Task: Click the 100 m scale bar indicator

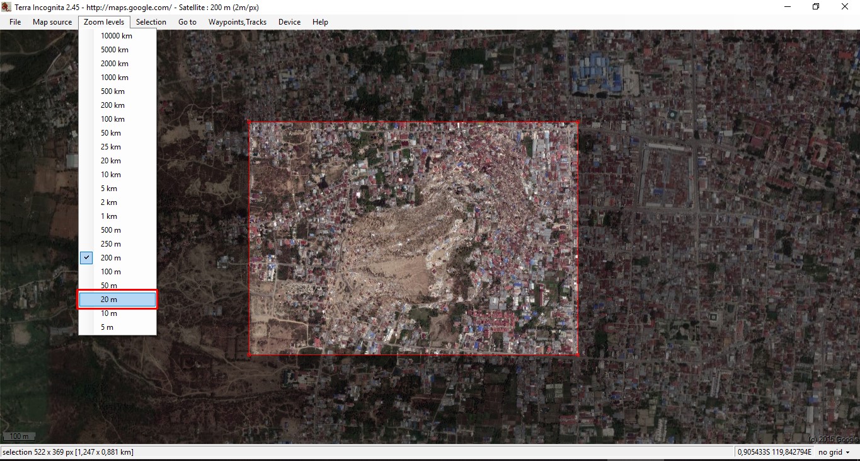Action: (x=19, y=436)
